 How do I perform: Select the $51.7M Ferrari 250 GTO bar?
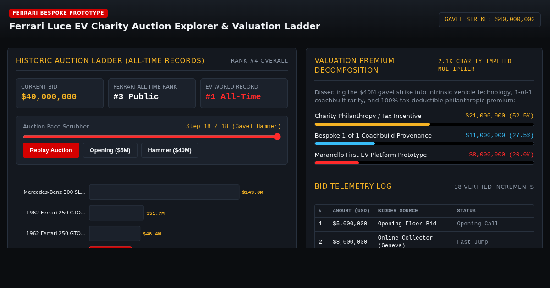tap(116, 213)
